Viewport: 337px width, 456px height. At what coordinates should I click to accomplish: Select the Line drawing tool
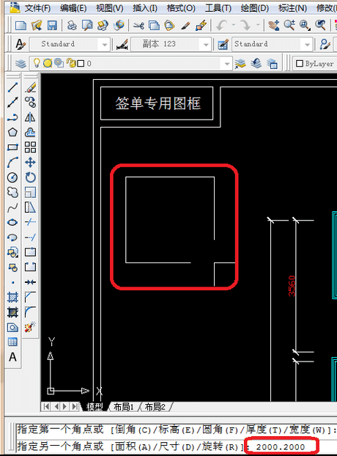(12, 87)
